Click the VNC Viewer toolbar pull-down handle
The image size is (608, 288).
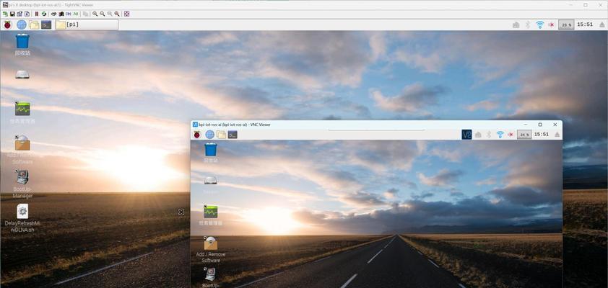[376, 130]
